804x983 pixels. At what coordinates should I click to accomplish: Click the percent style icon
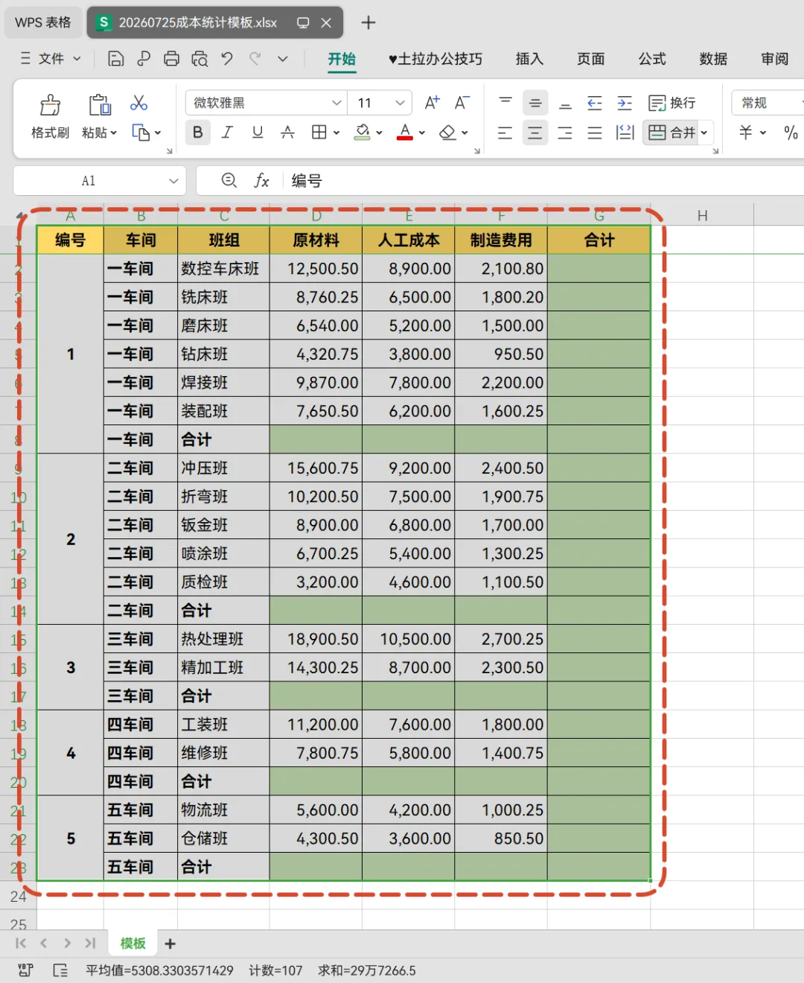coord(791,133)
